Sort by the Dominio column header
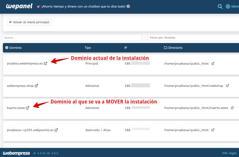The width and height of the screenshot is (239, 157). coord(15,48)
